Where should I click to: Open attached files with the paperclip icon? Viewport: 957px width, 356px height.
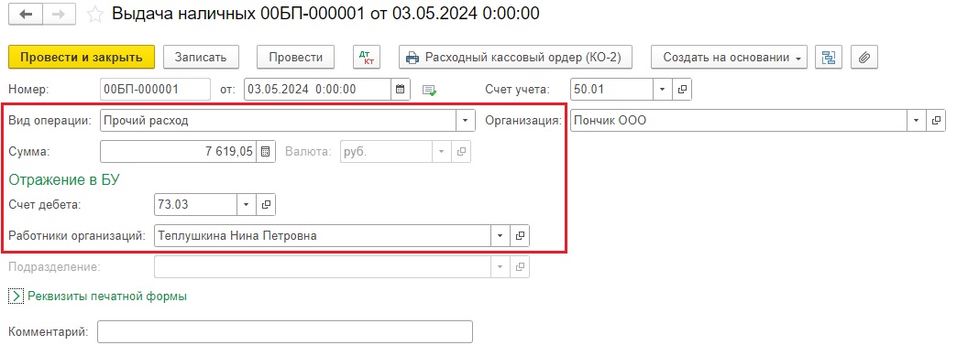point(863,58)
